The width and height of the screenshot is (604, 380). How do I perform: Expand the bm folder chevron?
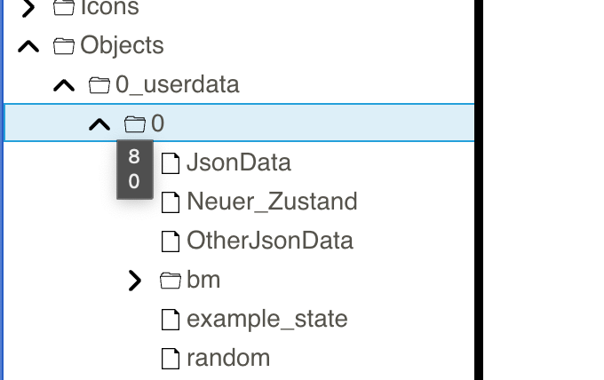pyautogui.click(x=135, y=281)
